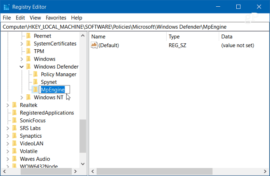The height and width of the screenshot is (176, 270).
Task: Click the tree pane scroll down arrow
Action: [83, 164]
